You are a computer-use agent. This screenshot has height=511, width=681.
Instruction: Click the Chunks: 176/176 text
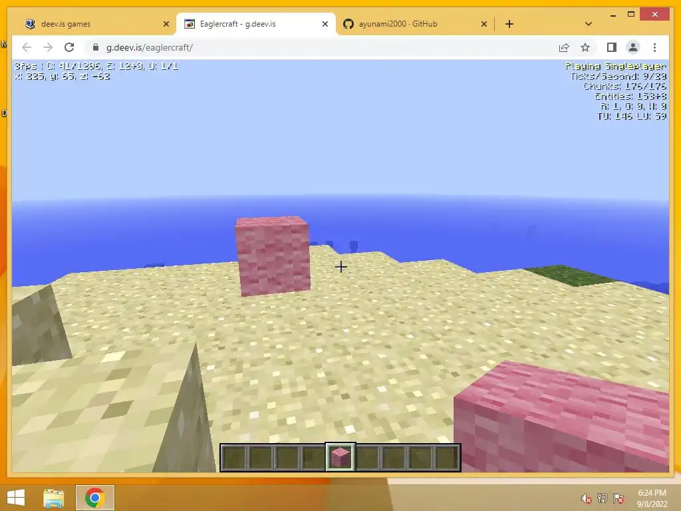(624, 86)
